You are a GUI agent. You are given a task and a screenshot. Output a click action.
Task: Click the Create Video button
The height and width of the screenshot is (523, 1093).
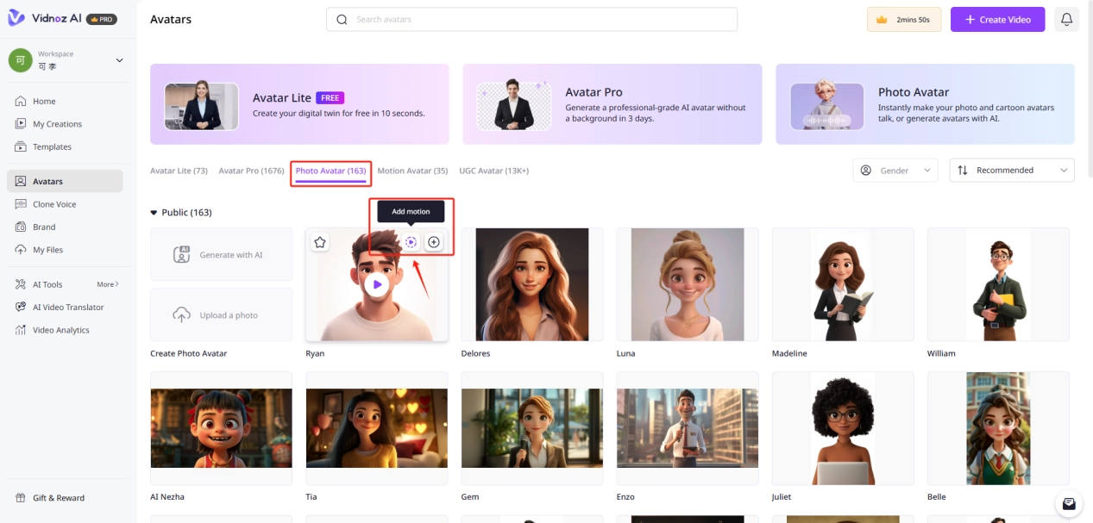pyautogui.click(x=997, y=19)
